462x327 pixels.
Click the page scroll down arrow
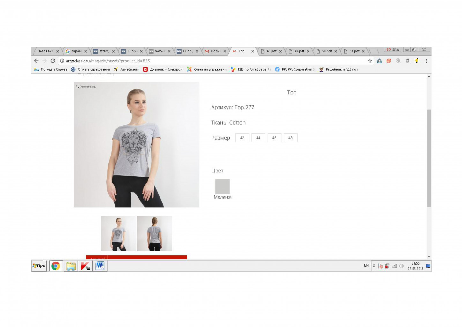coord(429,256)
